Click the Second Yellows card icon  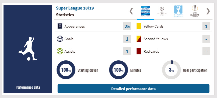pyautogui.click(x=139, y=39)
